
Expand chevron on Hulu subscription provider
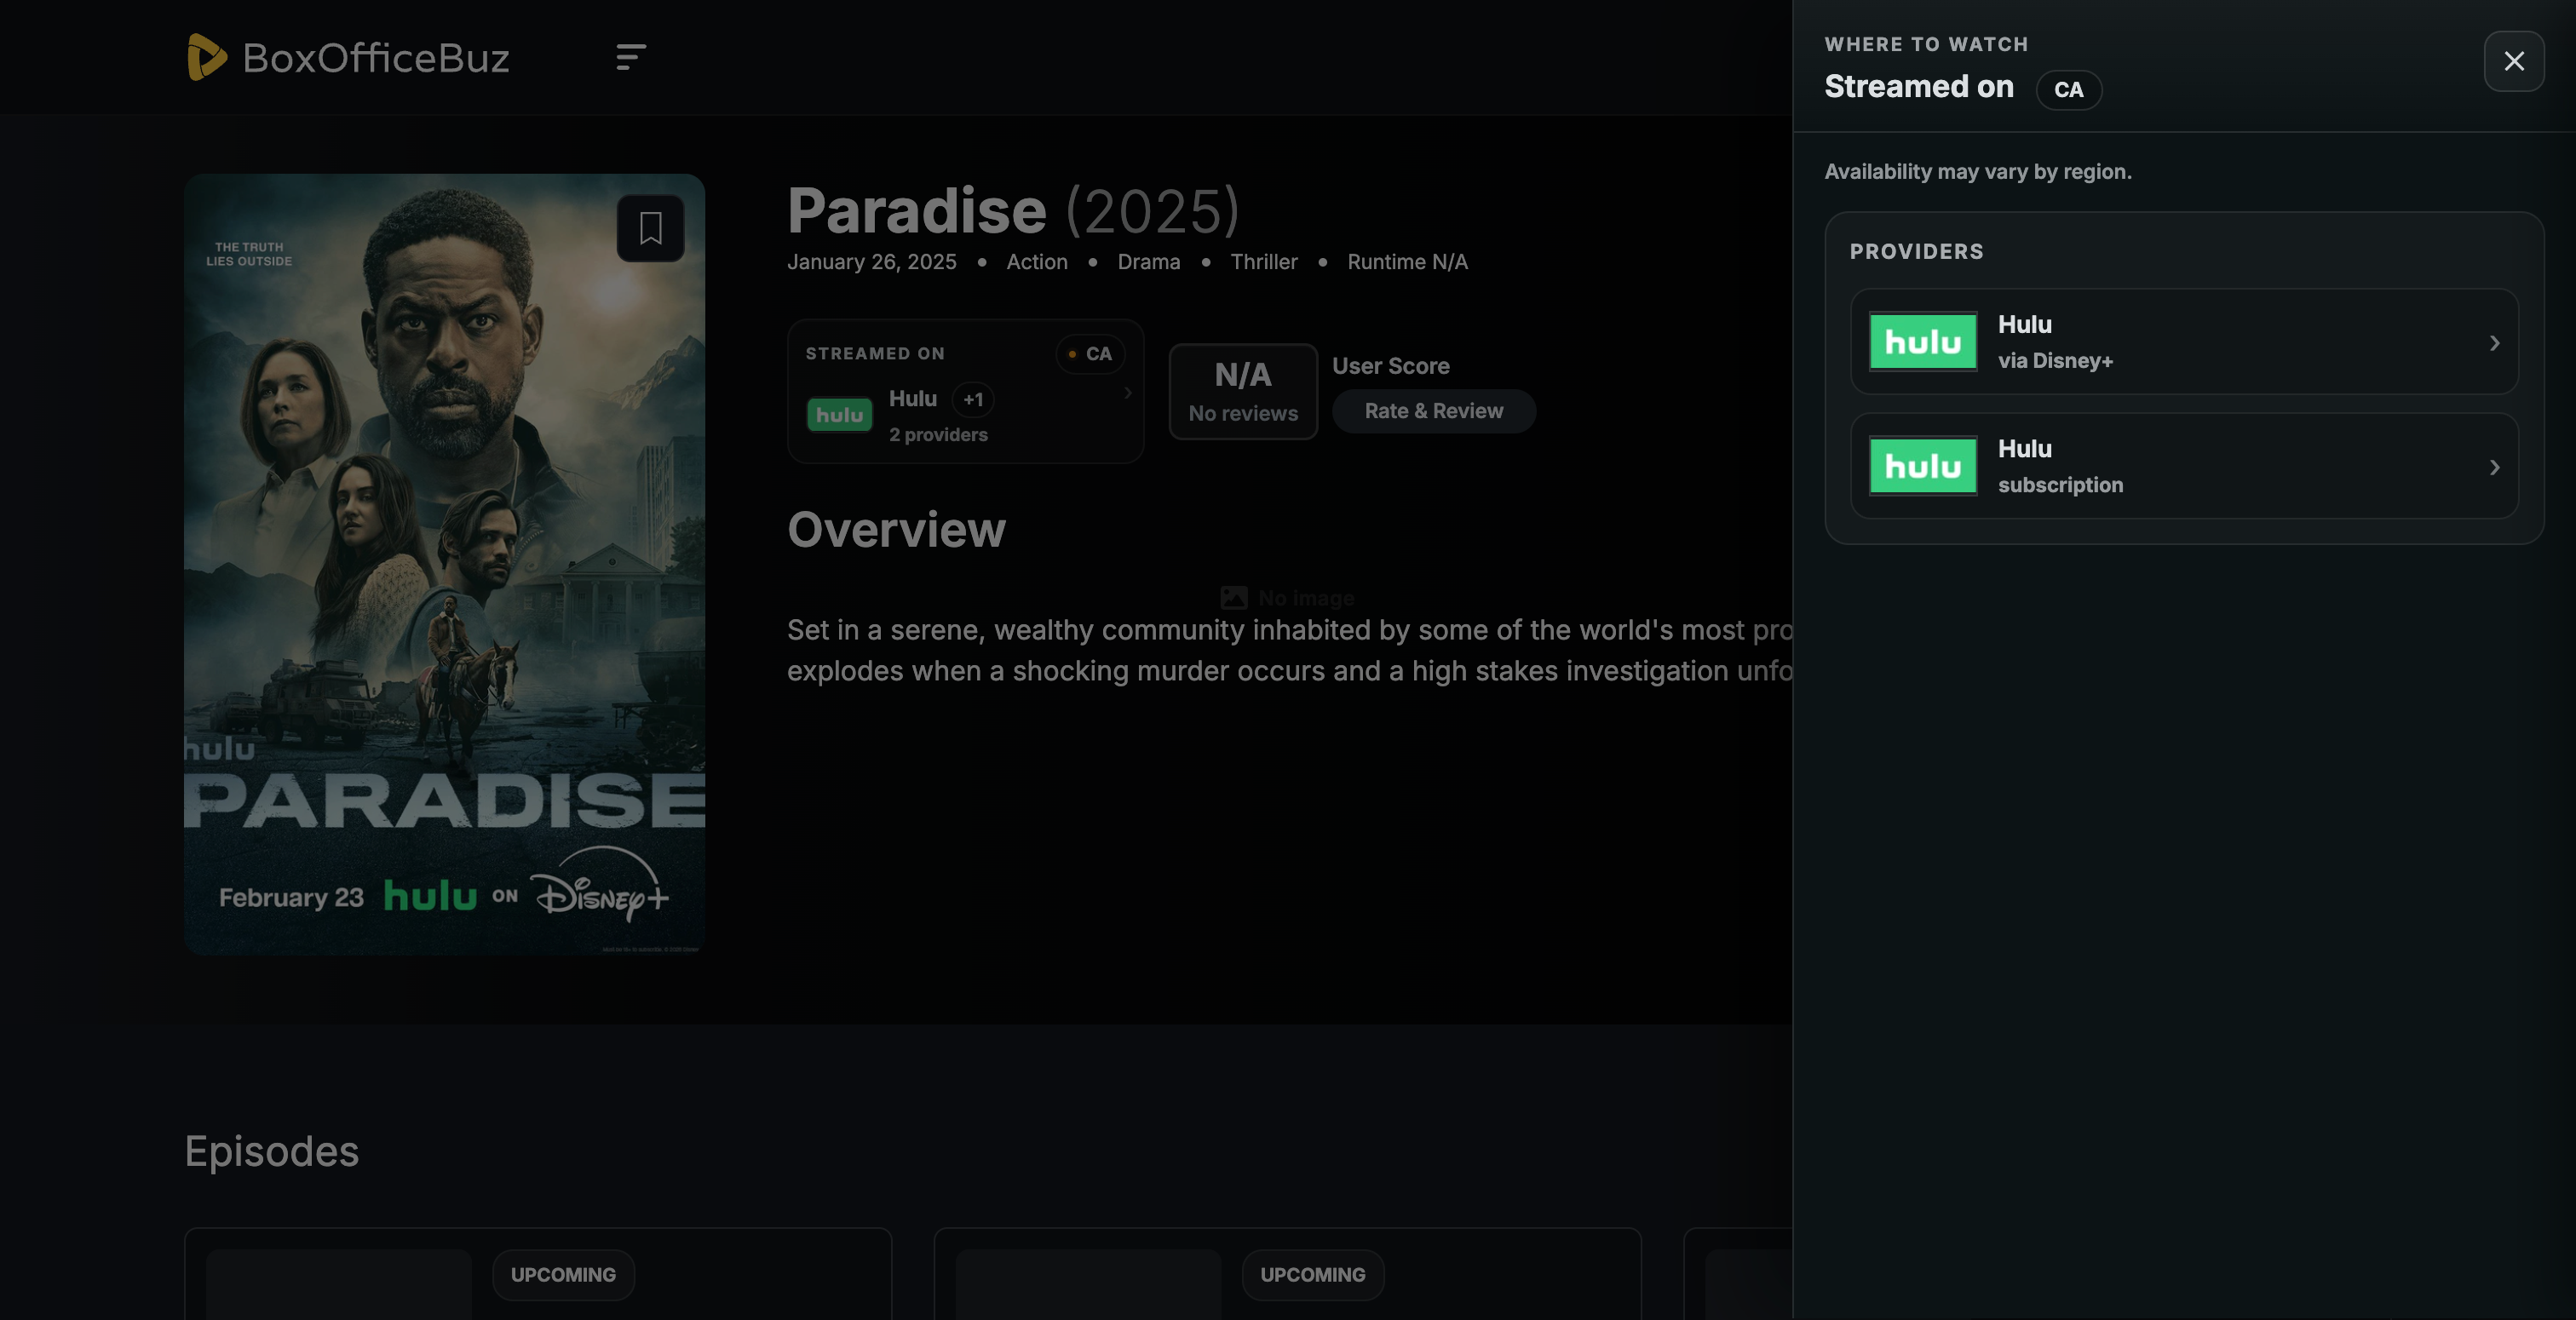pyautogui.click(x=2494, y=467)
